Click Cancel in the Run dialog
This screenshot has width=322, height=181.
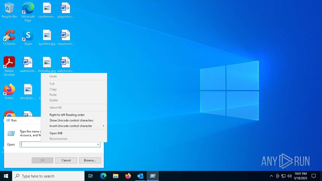pos(66,160)
